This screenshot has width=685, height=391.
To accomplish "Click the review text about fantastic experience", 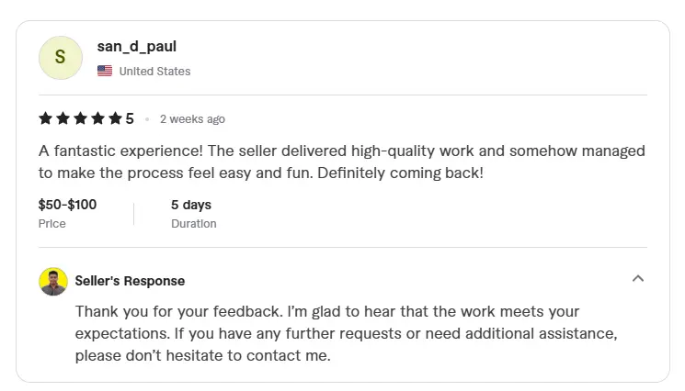I will [342, 162].
